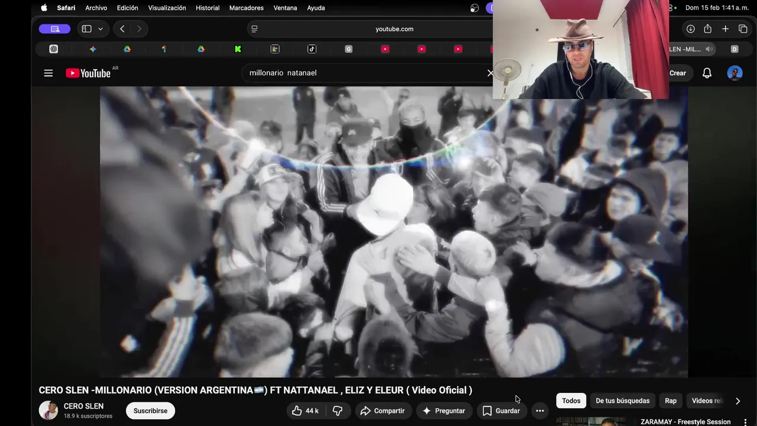Open the Safari menu in menu bar

[66, 8]
